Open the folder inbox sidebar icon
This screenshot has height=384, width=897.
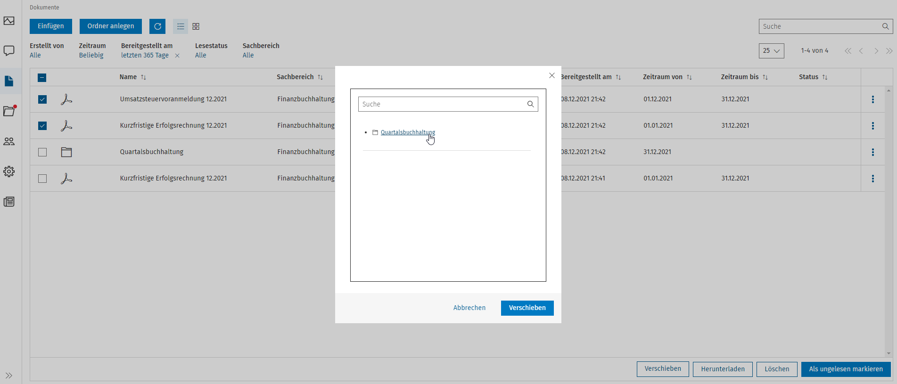point(9,111)
